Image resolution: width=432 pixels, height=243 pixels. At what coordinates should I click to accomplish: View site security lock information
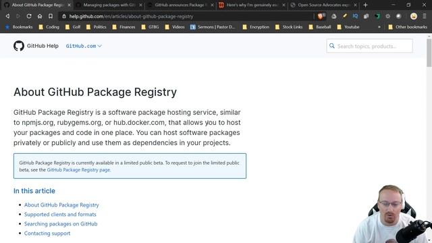[64, 16]
